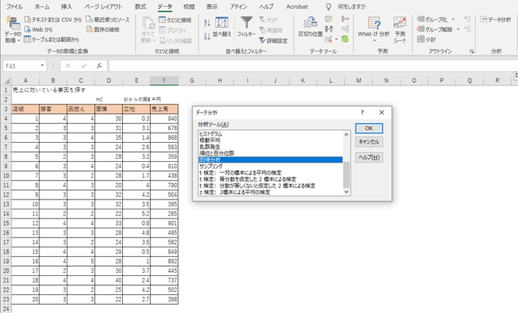Expand the Data Validation dropdown arrow
Screen dimensions: 518x313
tap(336, 39)
